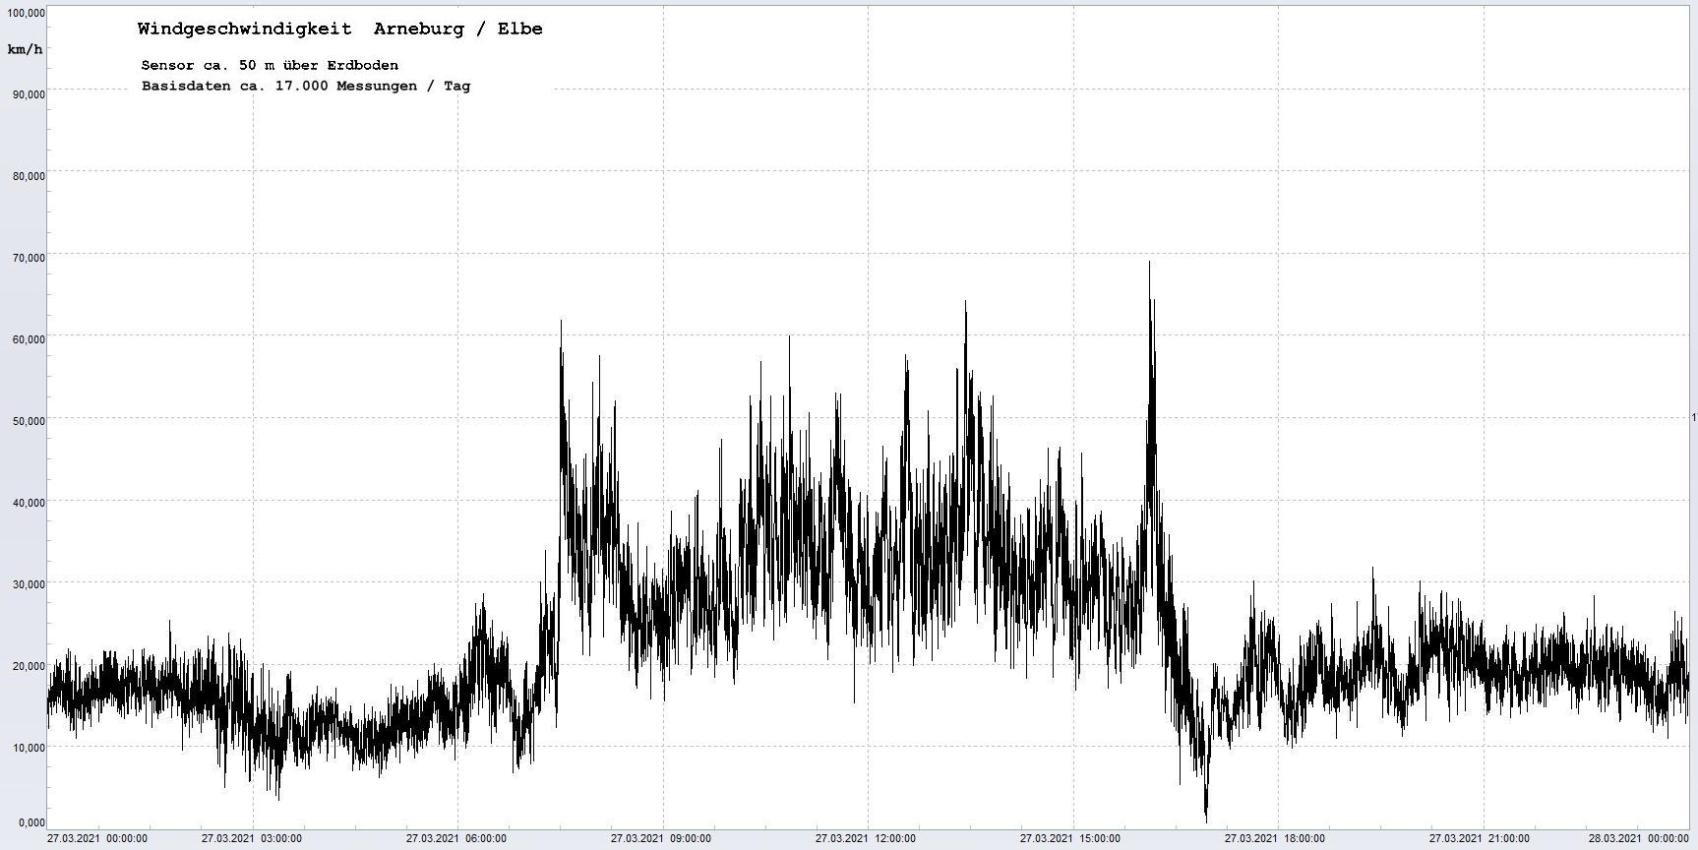This screenshot has height=850, width=1698.
Task: Click the 'Sensor ca. 50 m über Erdboden' line
Action: pos(270,66)
